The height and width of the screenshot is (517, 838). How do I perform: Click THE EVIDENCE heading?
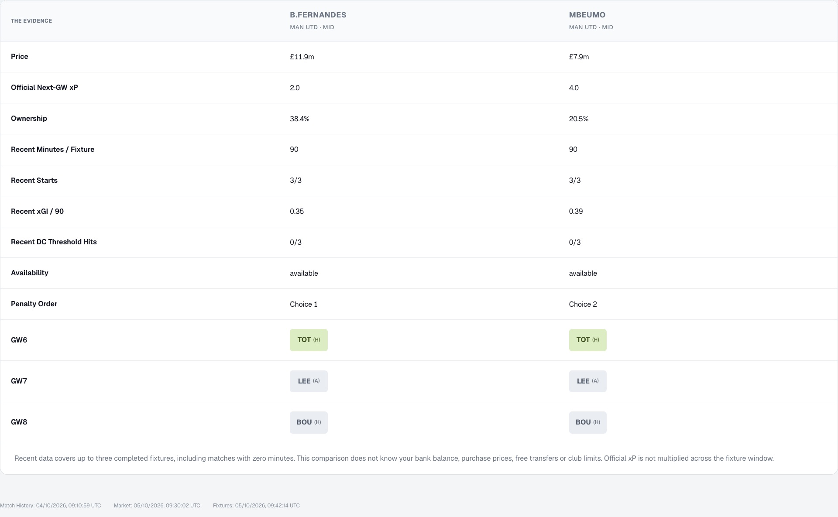point(31,21)
